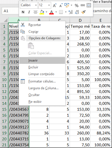The width and height of the screenshot is (112, 148).
Task: Choose Largura da Coluna option
Action: click(x=42, y=88)
